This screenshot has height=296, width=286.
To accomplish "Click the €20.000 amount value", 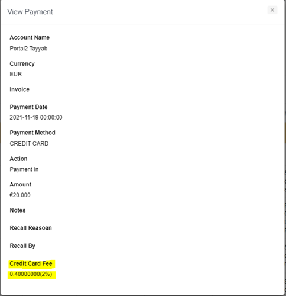I will click(x=20, y=195).
